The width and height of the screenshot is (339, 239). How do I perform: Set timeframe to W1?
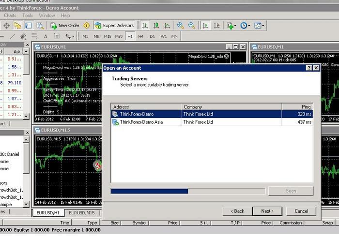[164, 36]
